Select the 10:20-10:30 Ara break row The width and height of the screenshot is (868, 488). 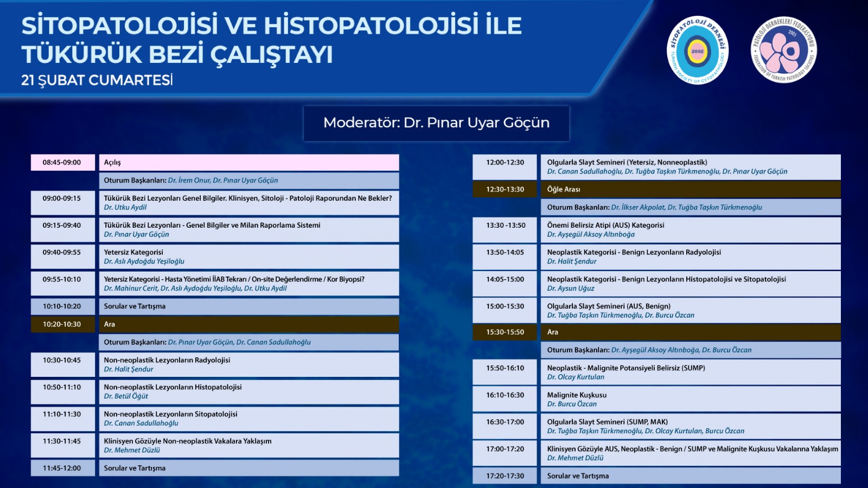coord(248,324)
